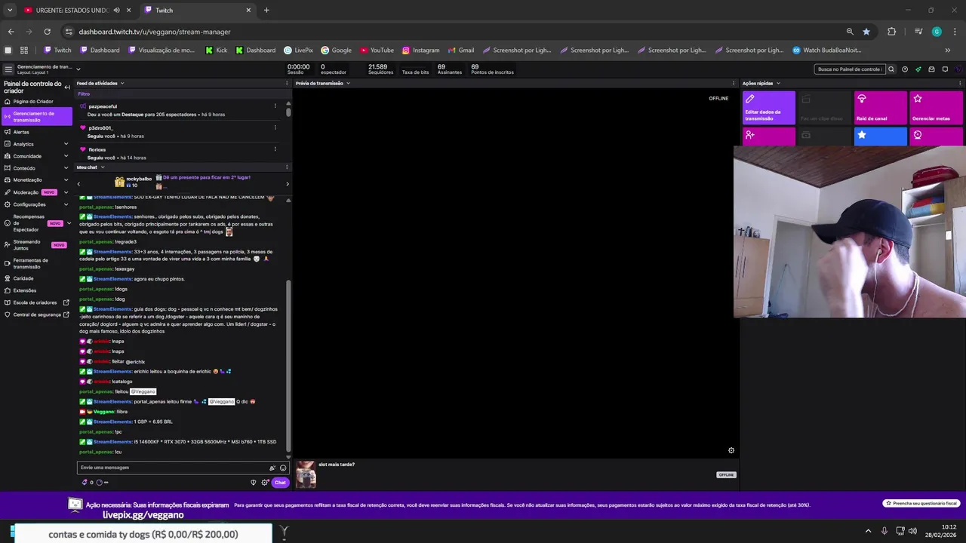Open Kick bookmark in bookmarks bar
Image resolution: width=966 pixels, height=543 pixels.
point(216,51)
